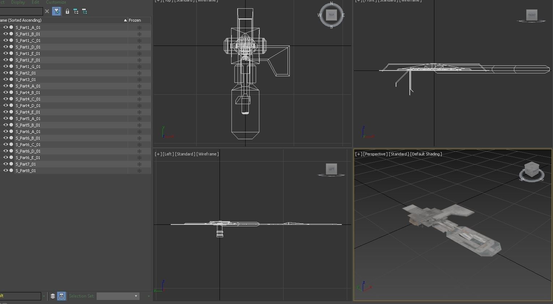Viewport: 553px width, 304px height.
Task: Switch to Sort by Hierarchy mode icon
Action: (x=61, y=296)
